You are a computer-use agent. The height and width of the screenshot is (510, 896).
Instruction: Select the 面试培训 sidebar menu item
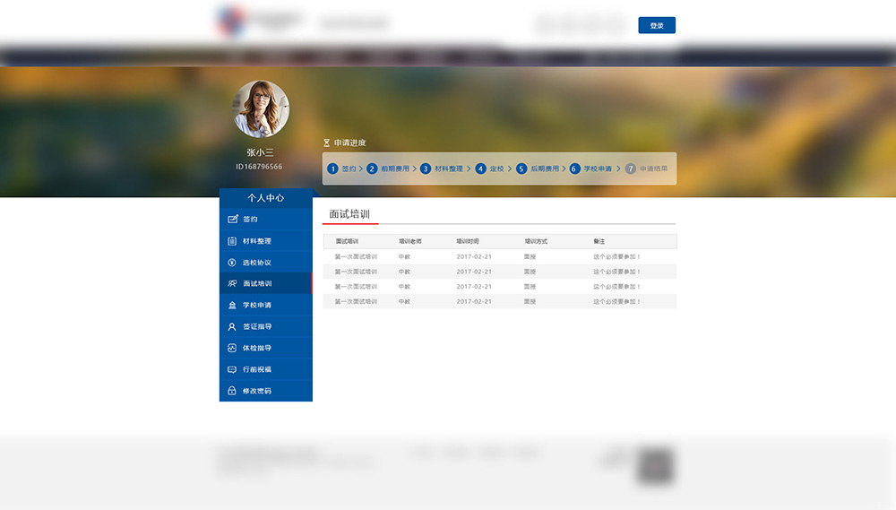(265, 283)
